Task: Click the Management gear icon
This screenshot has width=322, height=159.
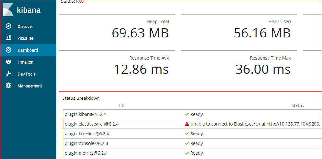Action: [x=8, y=86]
